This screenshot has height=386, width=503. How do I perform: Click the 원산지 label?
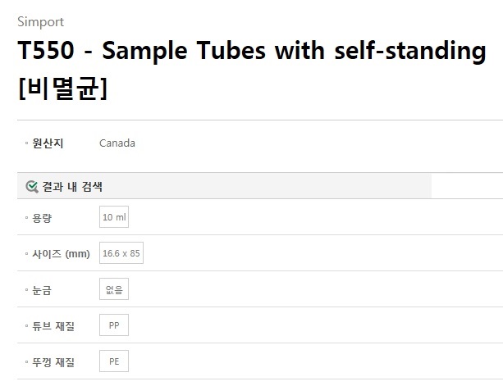click(48, 143)
